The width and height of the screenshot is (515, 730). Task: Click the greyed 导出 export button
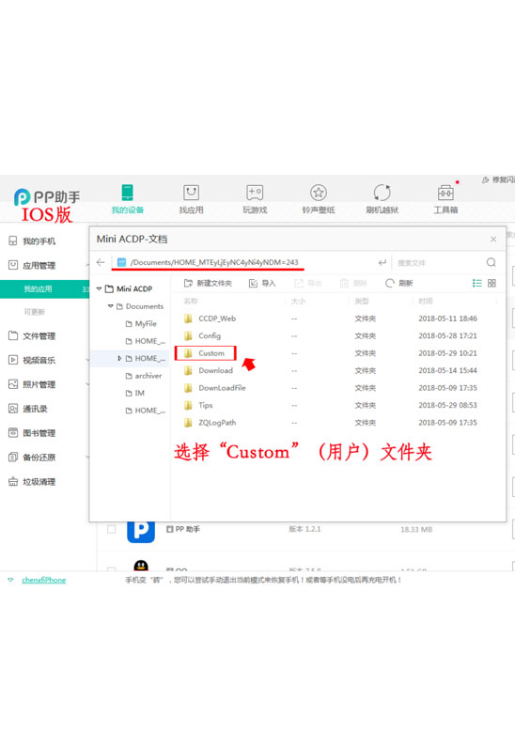(x=308, y=283)
